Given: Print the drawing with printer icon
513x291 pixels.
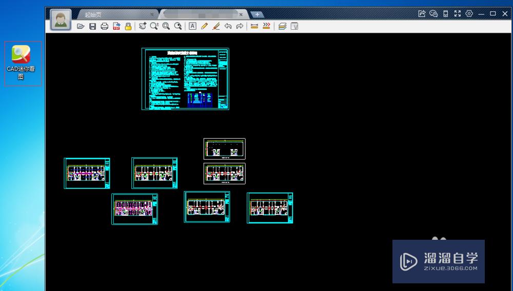Looking at the screenshot, I should 104,26.
